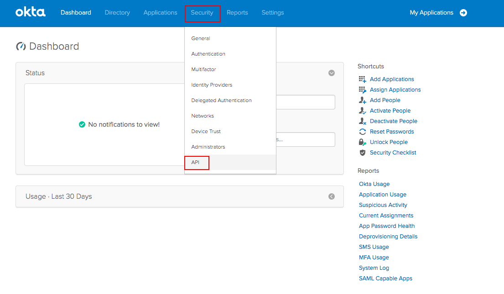This screenshot has width=504, height=294.
Task: Click the Security Checklist shield icon
Action: pos(363,153)
